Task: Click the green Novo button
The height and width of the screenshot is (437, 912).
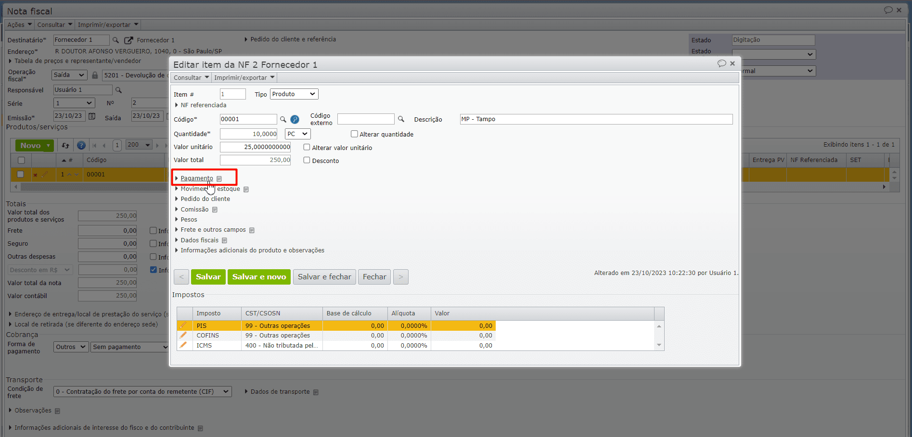Action: [x=35, y=145]
